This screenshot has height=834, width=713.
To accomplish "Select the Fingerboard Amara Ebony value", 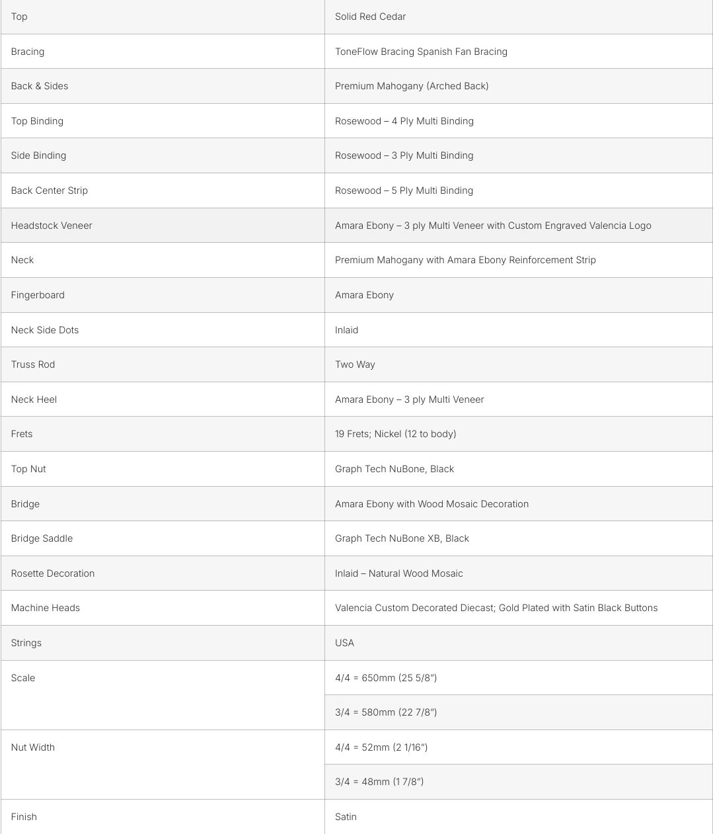I will (364, 295).
